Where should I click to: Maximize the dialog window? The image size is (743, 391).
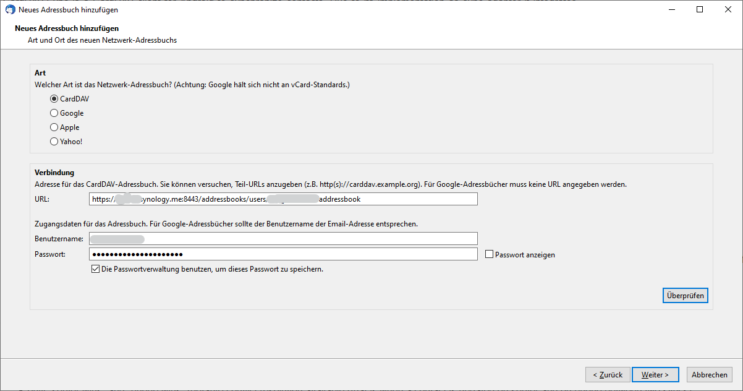699,9
